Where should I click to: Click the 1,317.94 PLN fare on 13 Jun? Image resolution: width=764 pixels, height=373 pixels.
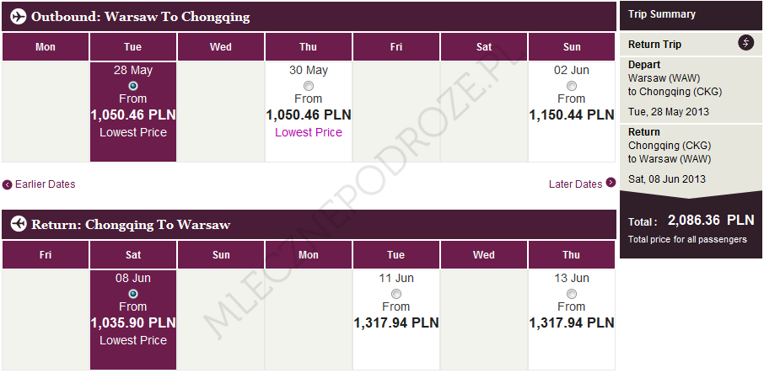[x=572, y=322]
